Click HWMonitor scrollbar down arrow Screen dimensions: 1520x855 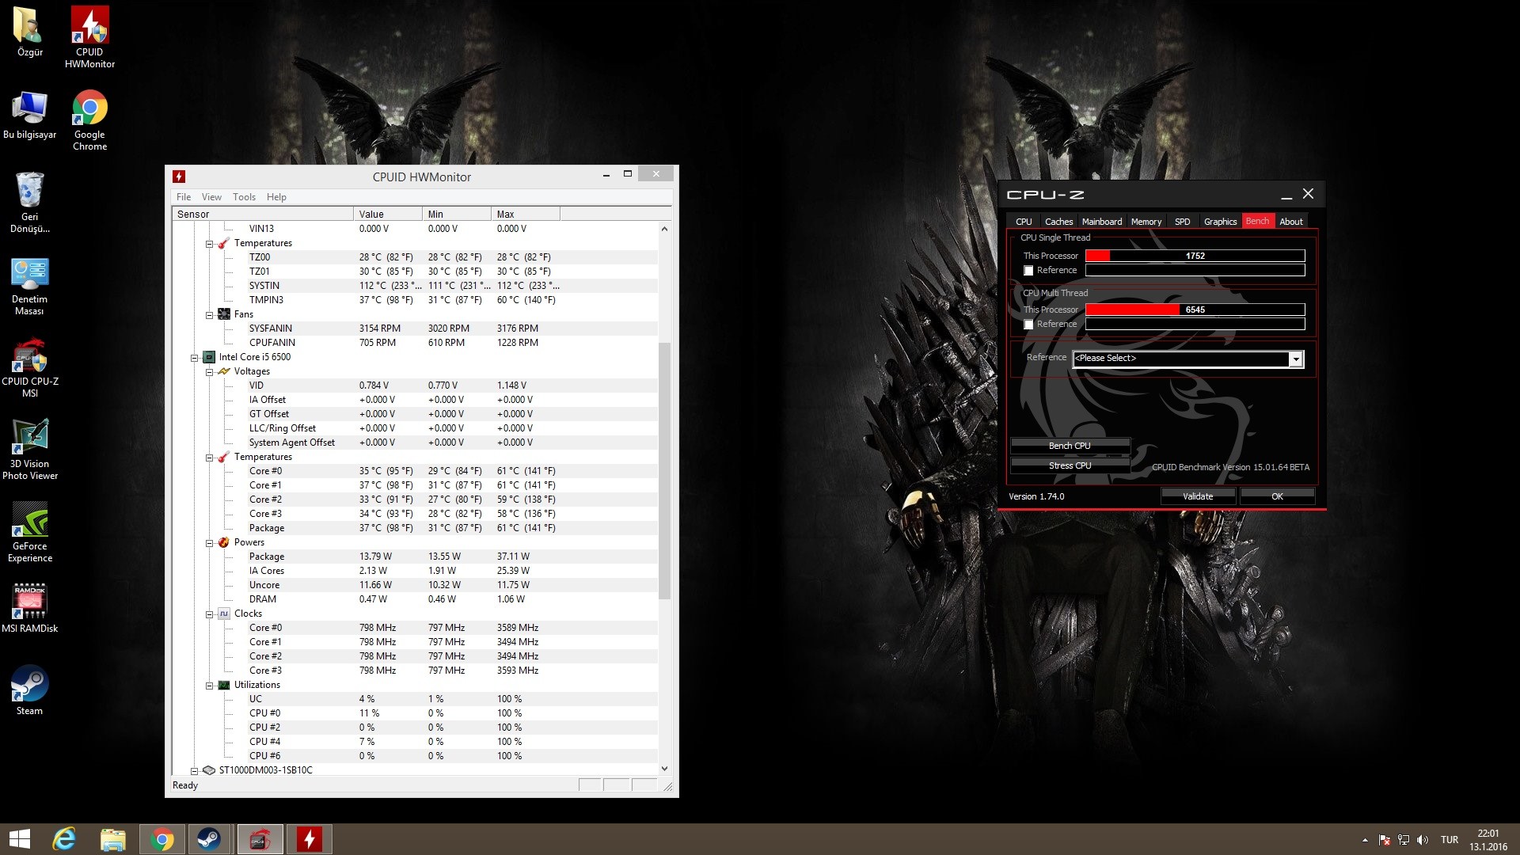(x=664, y=769)
